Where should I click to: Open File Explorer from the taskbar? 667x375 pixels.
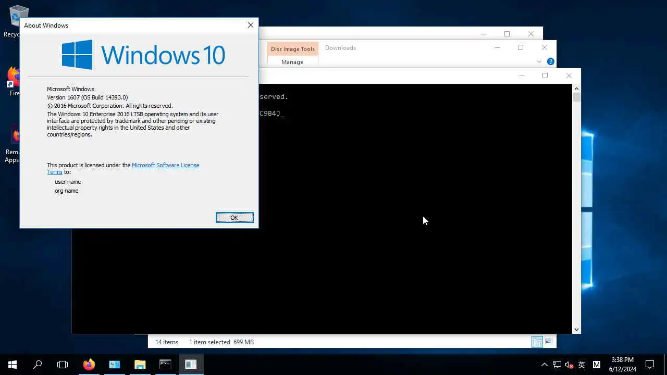click(x=140, y=365)
